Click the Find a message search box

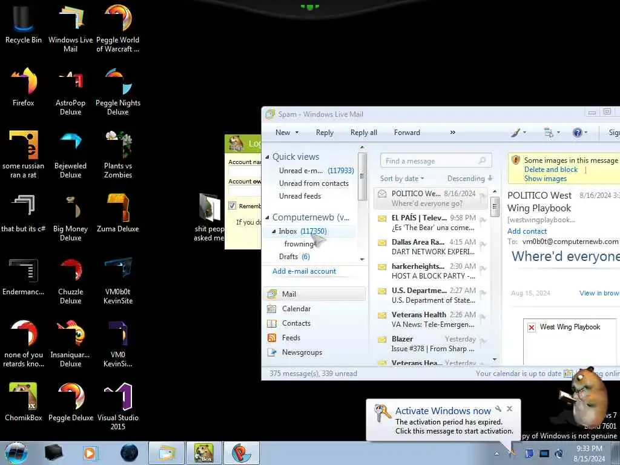click(436, 161)
